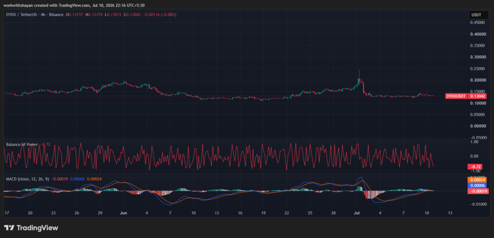Click the 19 date label on time axis
Screen dimensions: 494x238
click(263, 213)
